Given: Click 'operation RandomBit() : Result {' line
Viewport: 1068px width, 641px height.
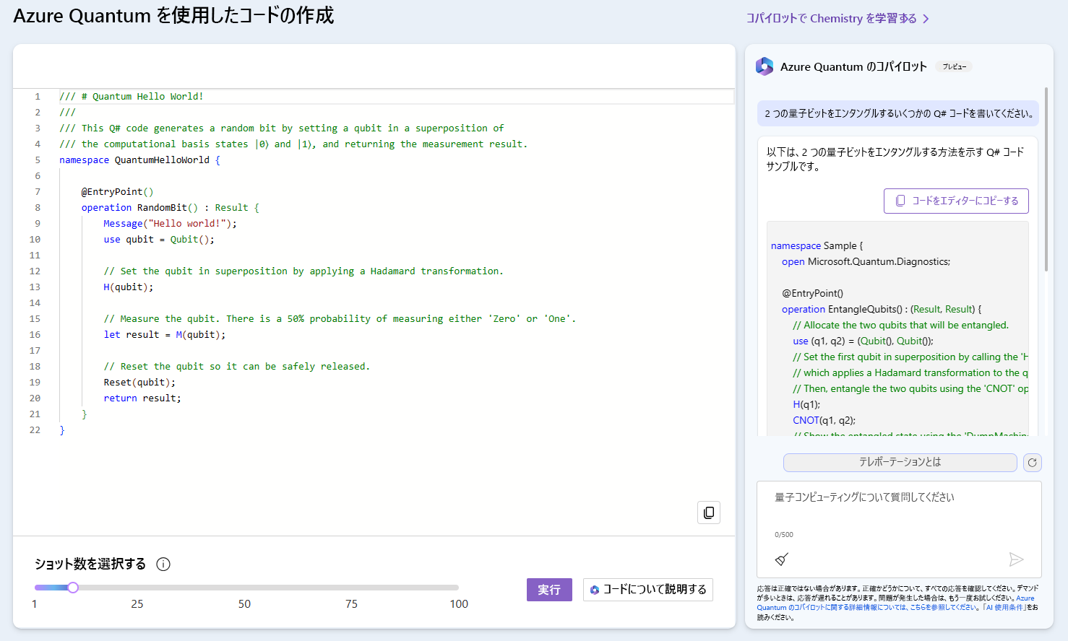Looking at the screenshot, I should (170, 208).
